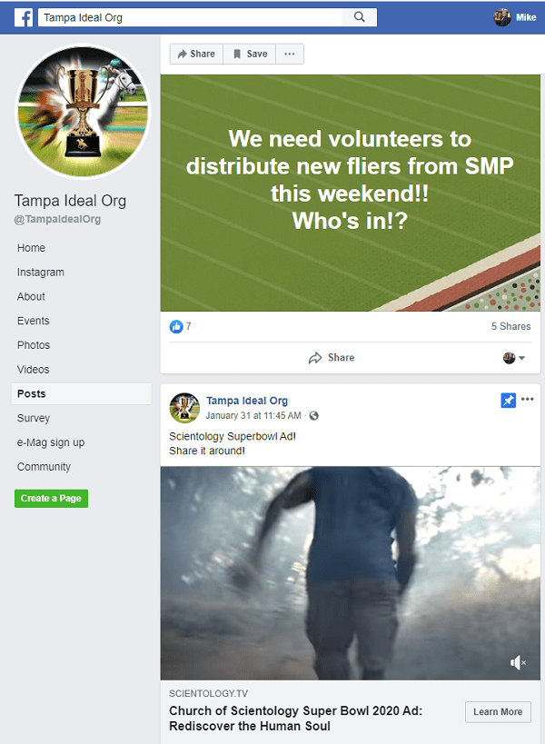Click the green Create a Page button
This screenshot has width=545, height=744.
51,498
